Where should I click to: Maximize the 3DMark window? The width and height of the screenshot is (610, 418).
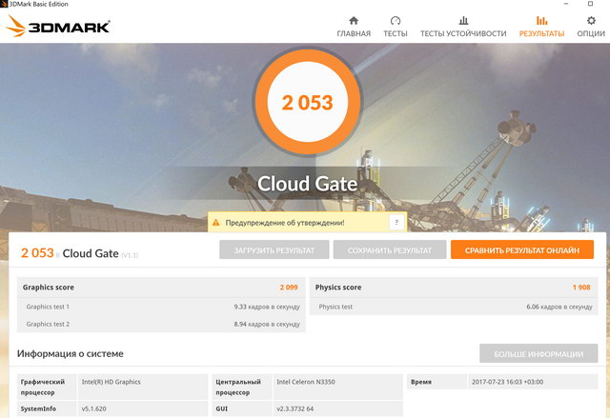point(590,4)
